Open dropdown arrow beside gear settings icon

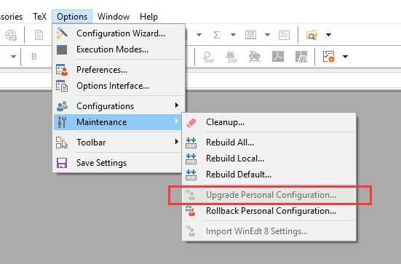pyautogui.click(x=345, y=57)
